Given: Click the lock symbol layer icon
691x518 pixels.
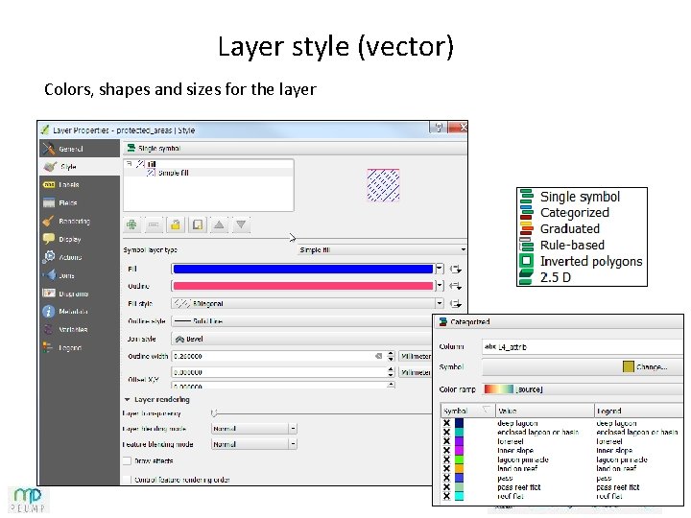Looking at the screenshot, I should coord(176,225).
